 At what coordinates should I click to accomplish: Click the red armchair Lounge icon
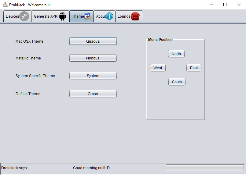[x=135, y=16]
